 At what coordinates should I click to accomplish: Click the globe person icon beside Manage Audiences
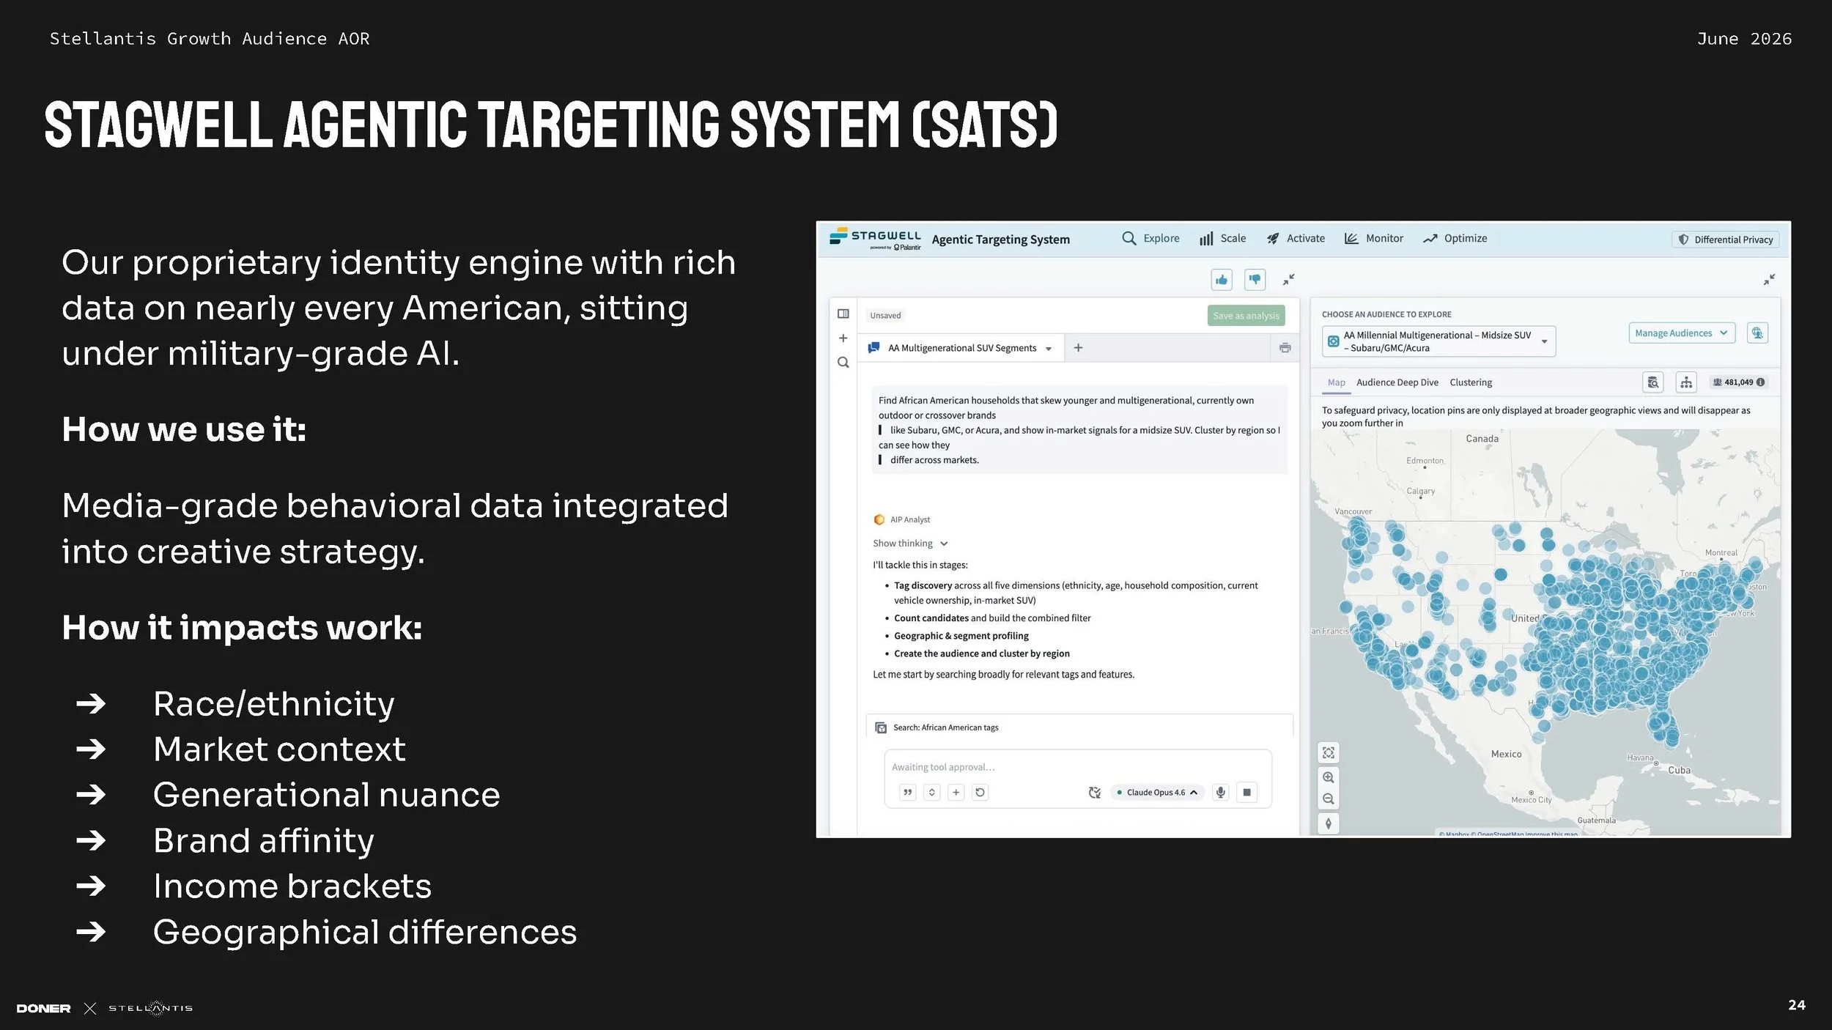coord(1757,333)
